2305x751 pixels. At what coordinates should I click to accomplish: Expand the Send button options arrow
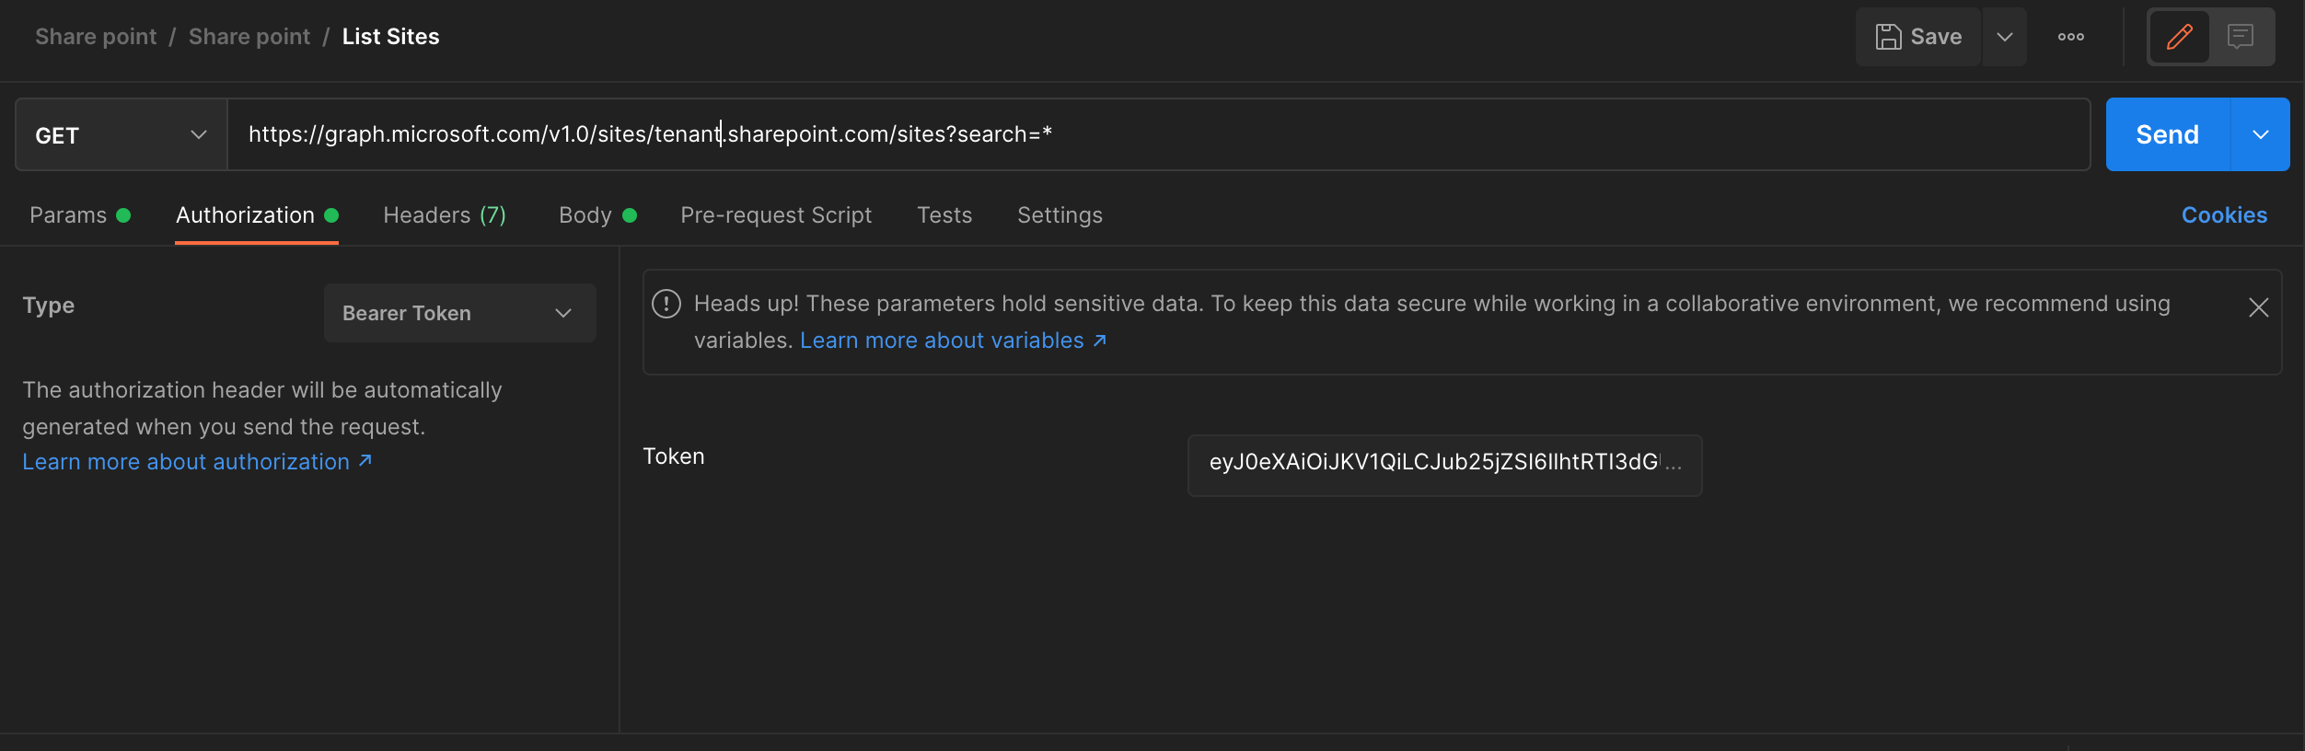(2260, 134)
